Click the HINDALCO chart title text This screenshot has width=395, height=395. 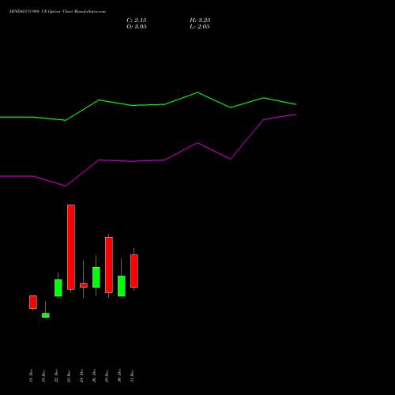(x=58, y=12)
